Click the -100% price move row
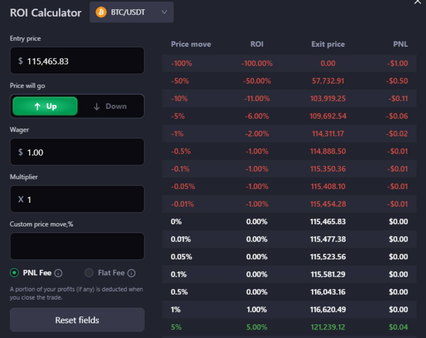Viewport: 426px width, 338px height. click(289, 64)
